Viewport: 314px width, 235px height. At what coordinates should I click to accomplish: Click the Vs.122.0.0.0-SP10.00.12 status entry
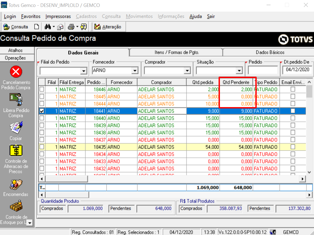243,232
